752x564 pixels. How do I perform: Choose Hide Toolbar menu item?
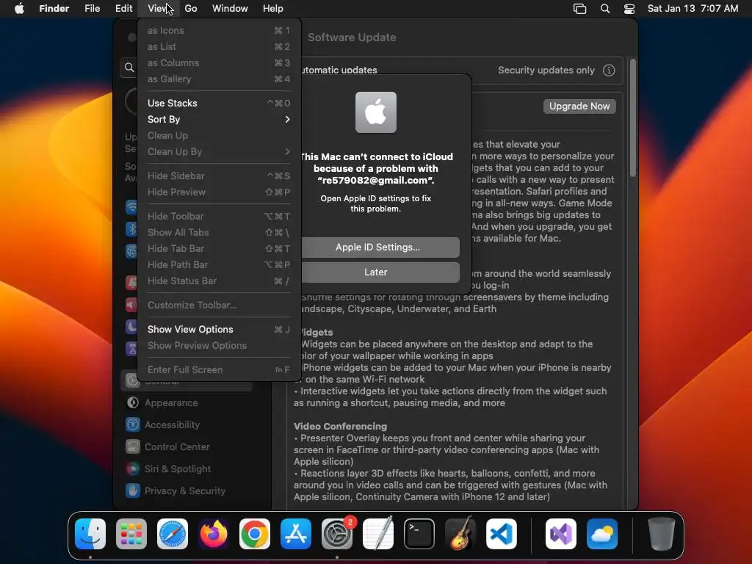[219, 217]
